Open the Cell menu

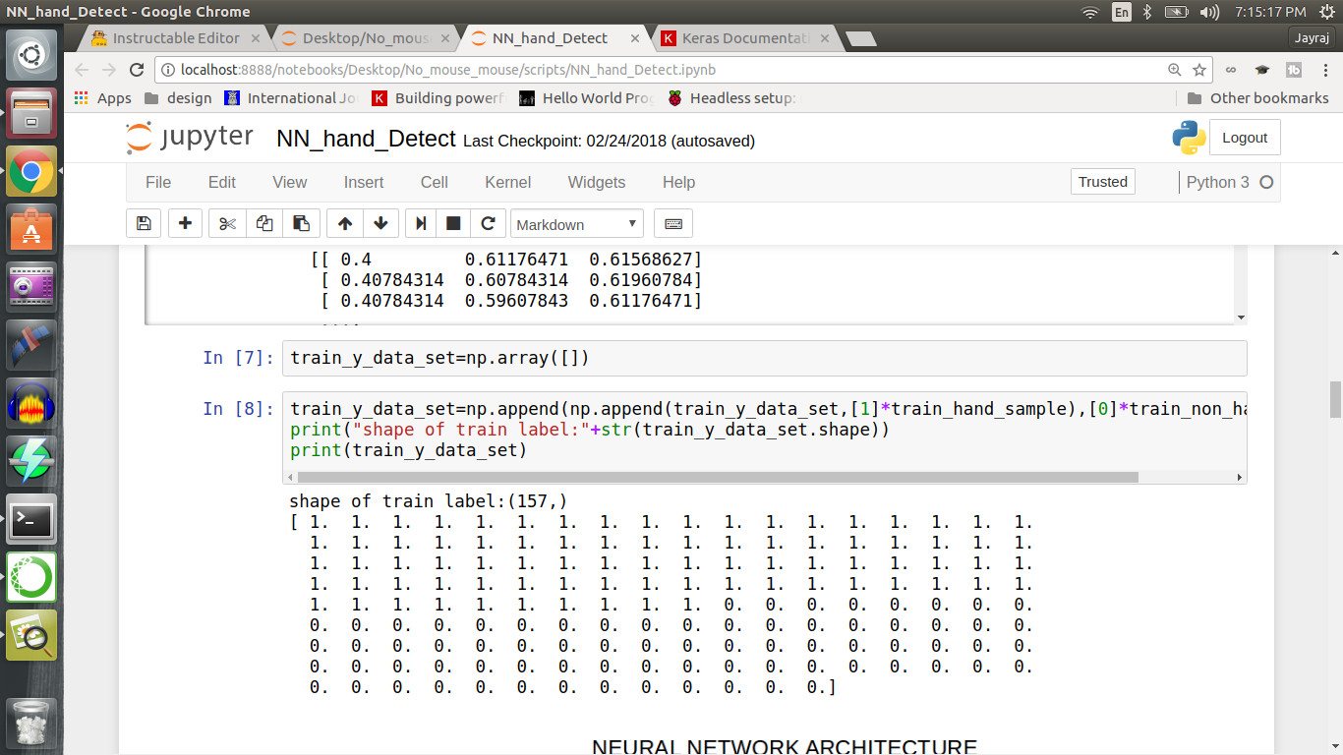[x=435, y=182]
